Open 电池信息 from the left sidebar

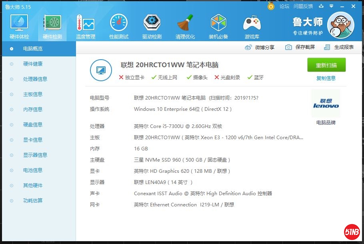pyautogui.click(x=33, y=170)
